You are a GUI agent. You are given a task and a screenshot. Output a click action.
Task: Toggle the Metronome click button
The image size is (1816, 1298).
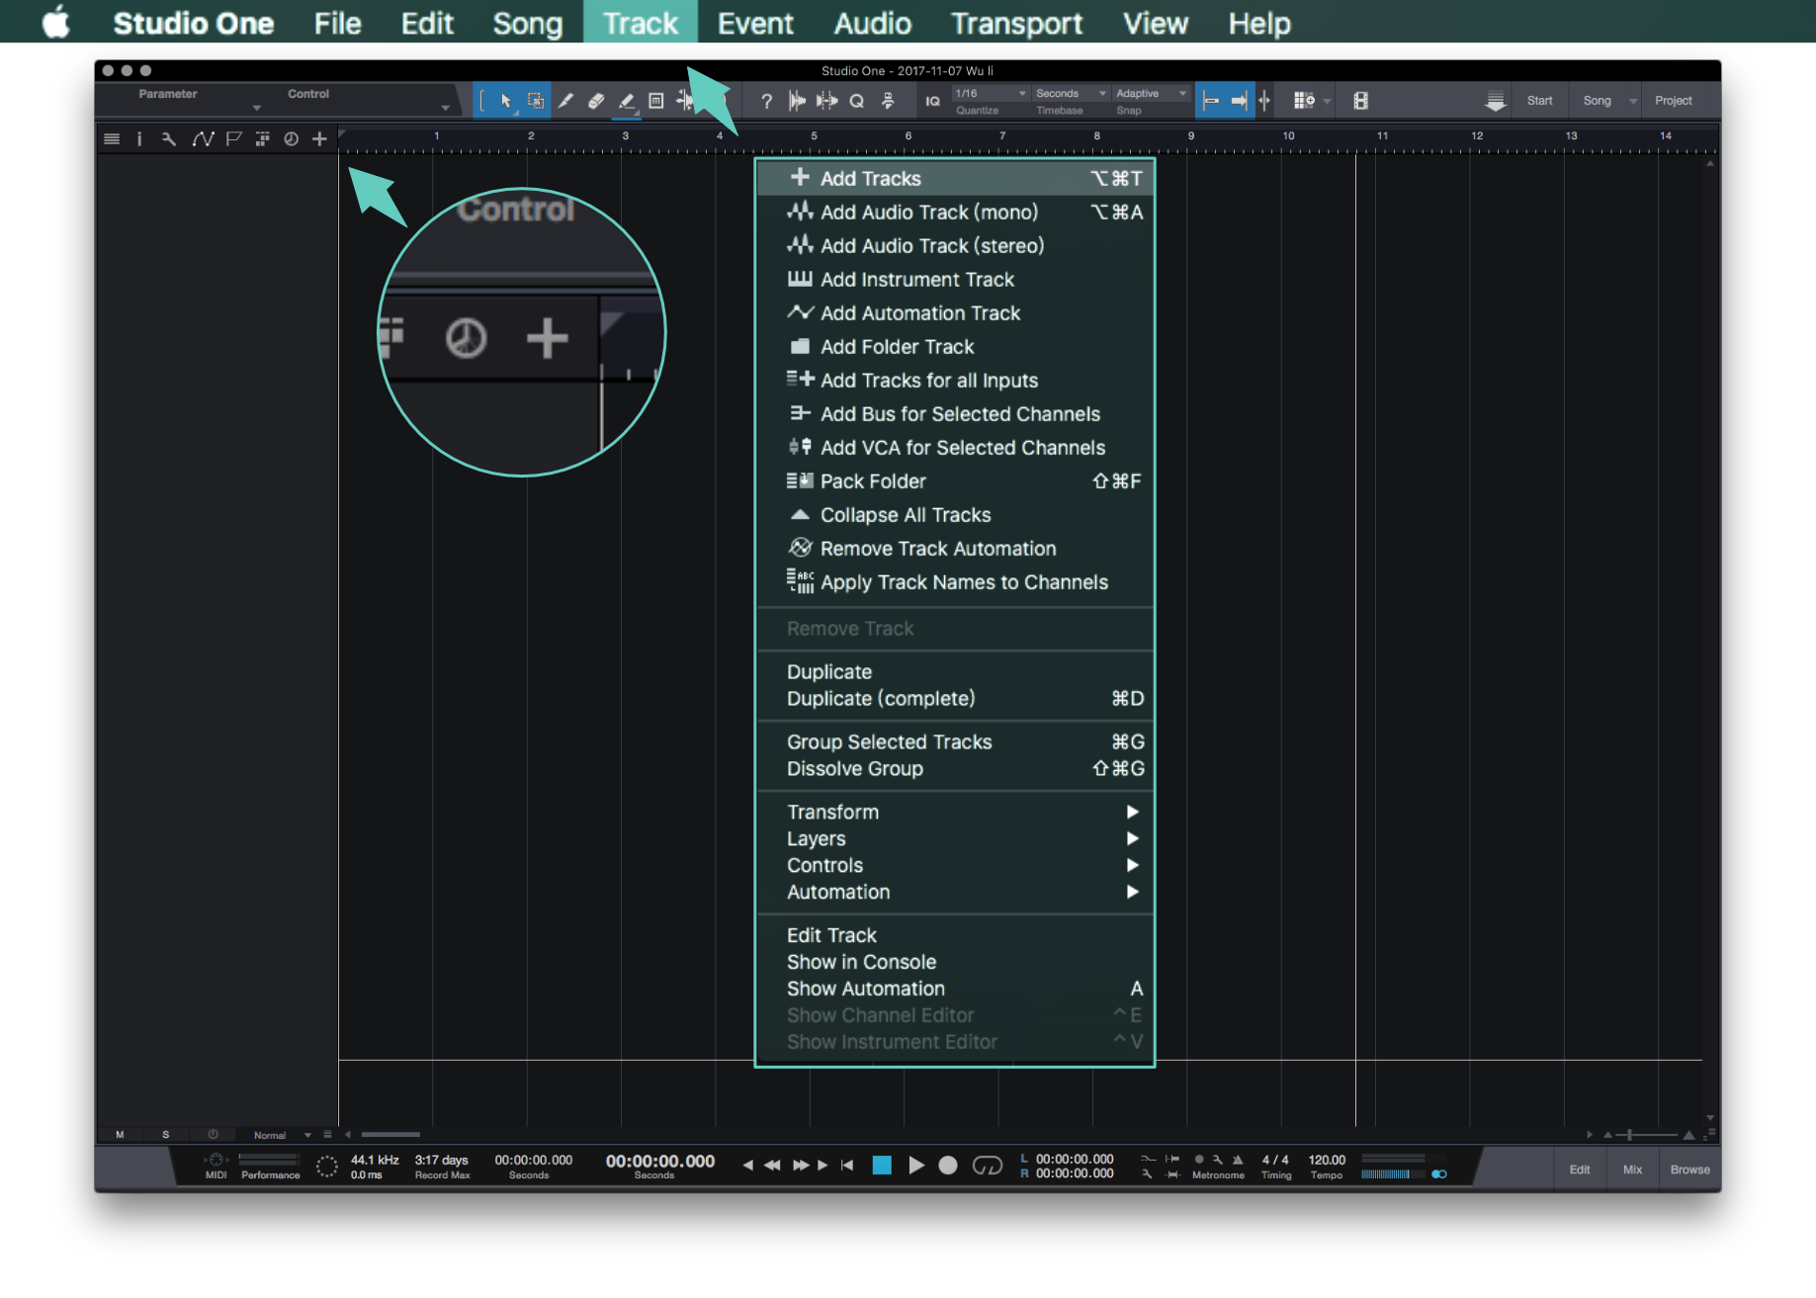[1238, 1160]
